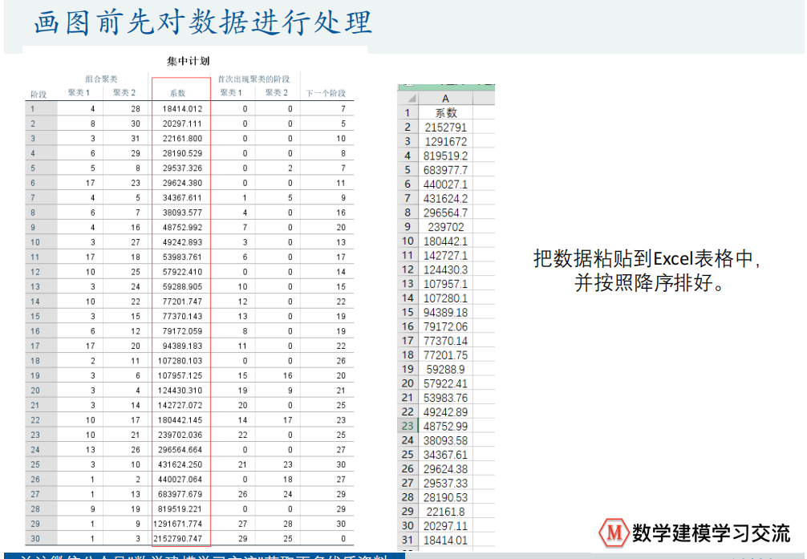Viewport: 807px width, 559px height.
Task: Click Excel cell with value 819519.2
Action: click(x=446, y=156)
